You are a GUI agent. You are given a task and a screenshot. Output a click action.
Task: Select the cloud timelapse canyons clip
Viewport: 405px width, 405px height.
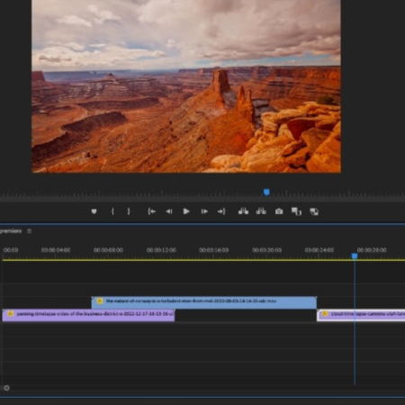coord(361,315)
